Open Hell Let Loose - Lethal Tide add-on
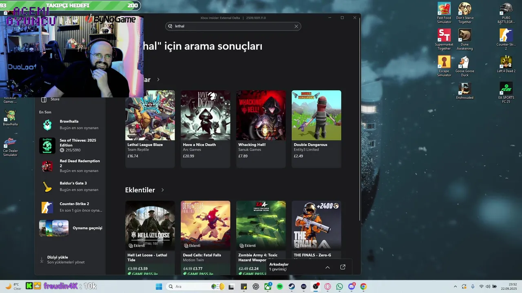The width and height of the screenshot is (522, 293). pyautogui.click(x=150, y=238)
